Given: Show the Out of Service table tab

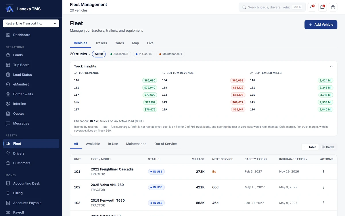Looking at the screenshot, I should (166, 144).
